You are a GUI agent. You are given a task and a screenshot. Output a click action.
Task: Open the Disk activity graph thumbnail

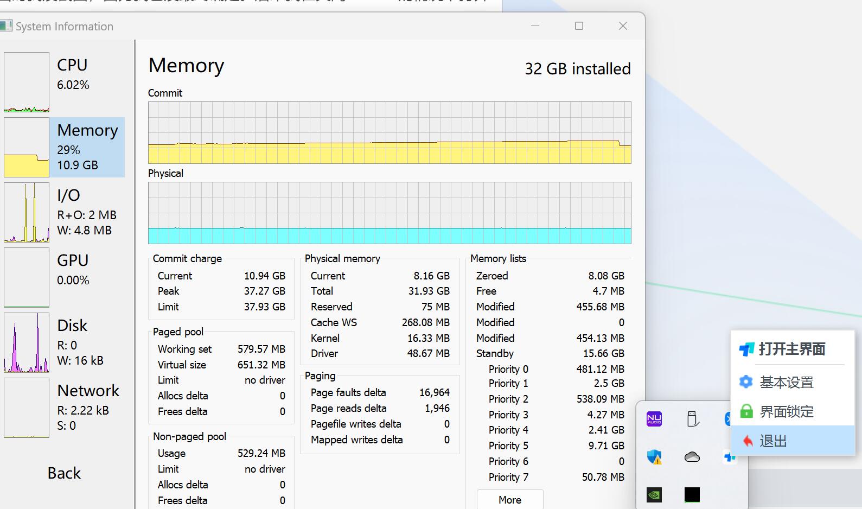pos(27,342)
